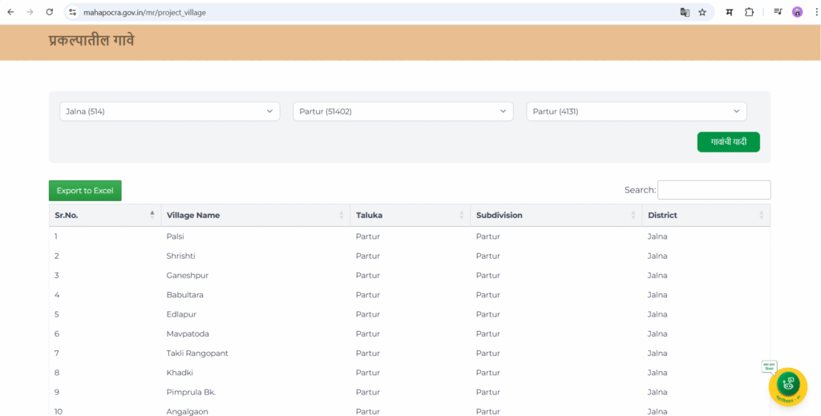Bookmark this page with the star icon
Image resolution: width=821 pixels, height=416 pixels.
coord(702,12)
